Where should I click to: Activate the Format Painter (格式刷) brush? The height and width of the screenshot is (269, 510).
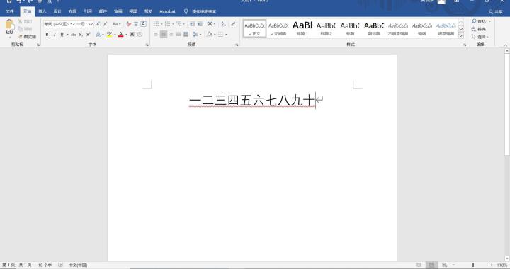[28, 36]
